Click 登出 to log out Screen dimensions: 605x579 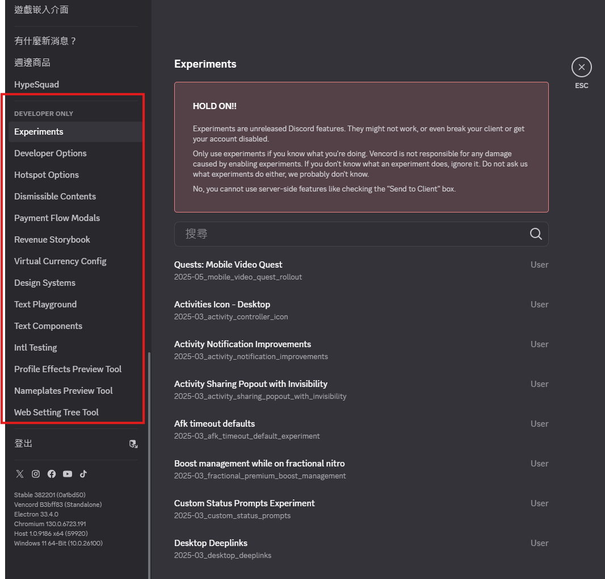[75, 444]
